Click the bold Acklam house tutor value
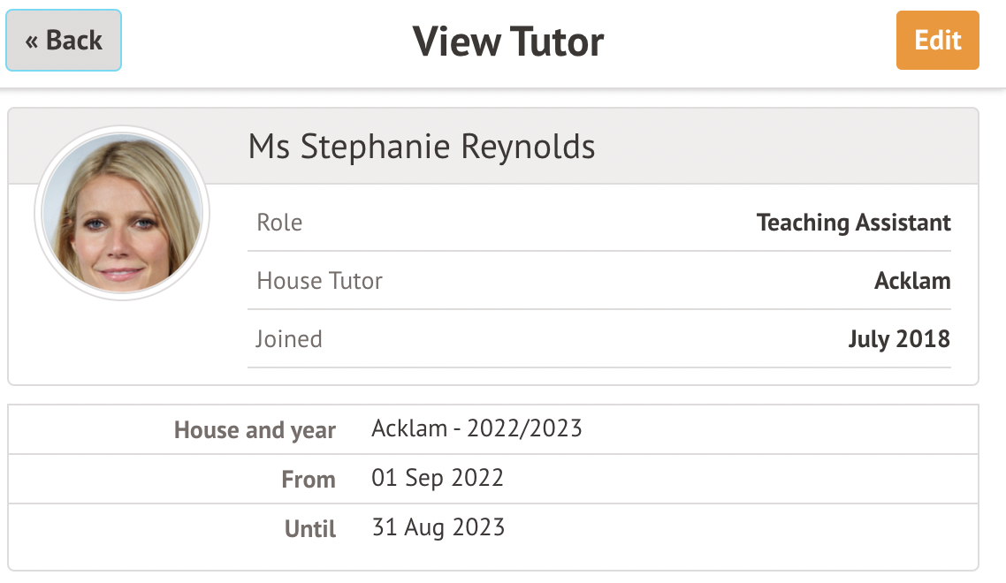Image resolution: width=1006 pixels, height=583 pixels. (x=912, y=281)
